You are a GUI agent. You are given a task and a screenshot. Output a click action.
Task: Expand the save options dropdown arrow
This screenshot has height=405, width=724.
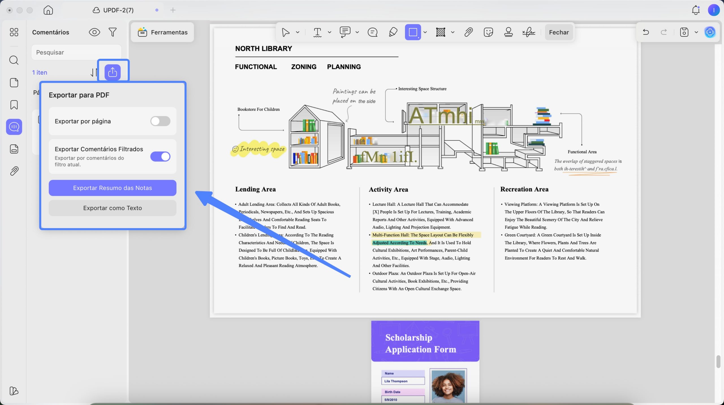coord(696,32)
